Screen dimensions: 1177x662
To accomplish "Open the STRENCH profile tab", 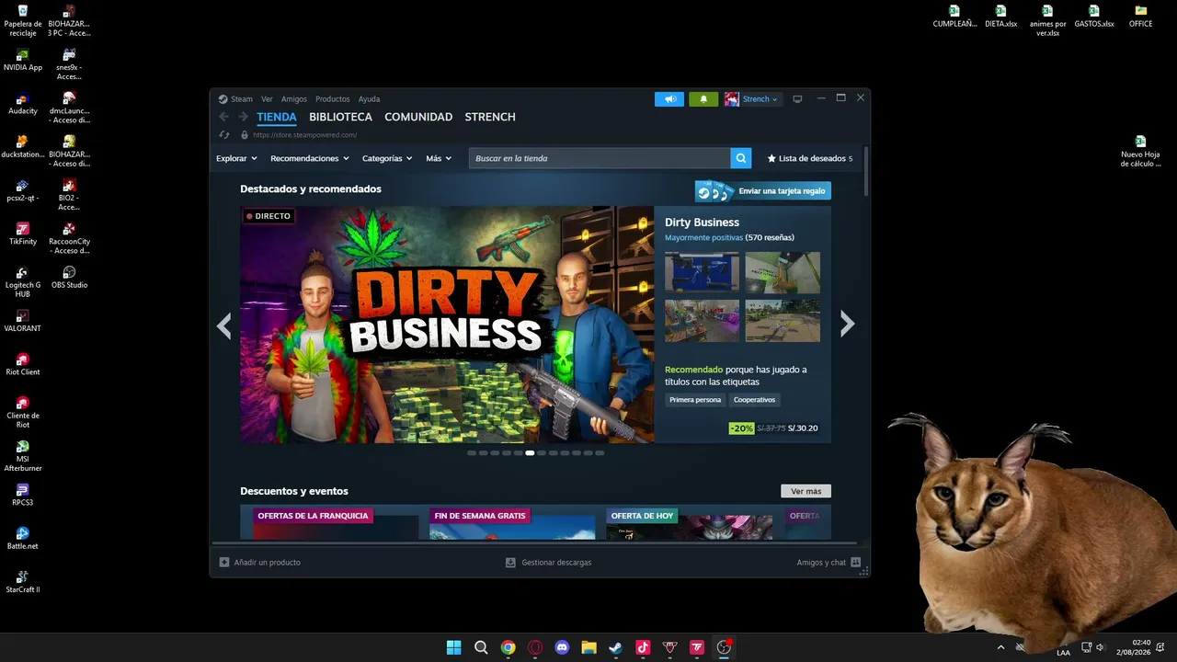I will (x=490, y=117).
